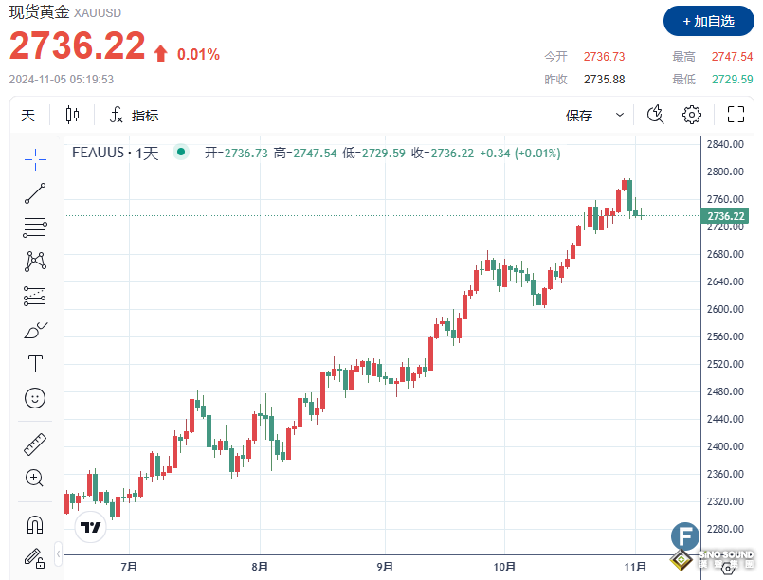Open the 天 time interval dropdown

(x=28, y=116)
